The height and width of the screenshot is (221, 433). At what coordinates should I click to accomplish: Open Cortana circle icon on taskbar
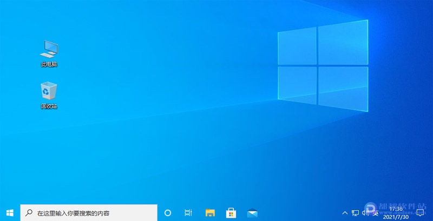(x=168, y=213)
